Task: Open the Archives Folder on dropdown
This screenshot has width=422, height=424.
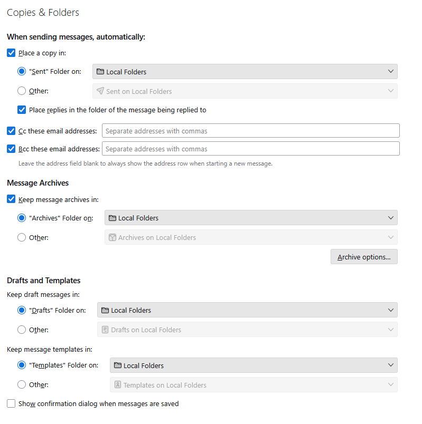Action: coord(391,218)
